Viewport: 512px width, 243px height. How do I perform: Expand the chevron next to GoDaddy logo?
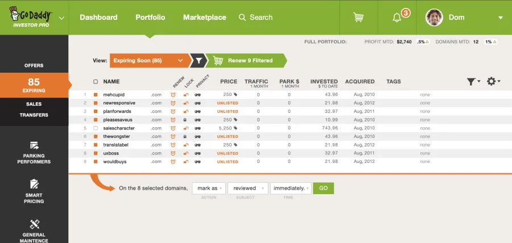coord(61,18)
